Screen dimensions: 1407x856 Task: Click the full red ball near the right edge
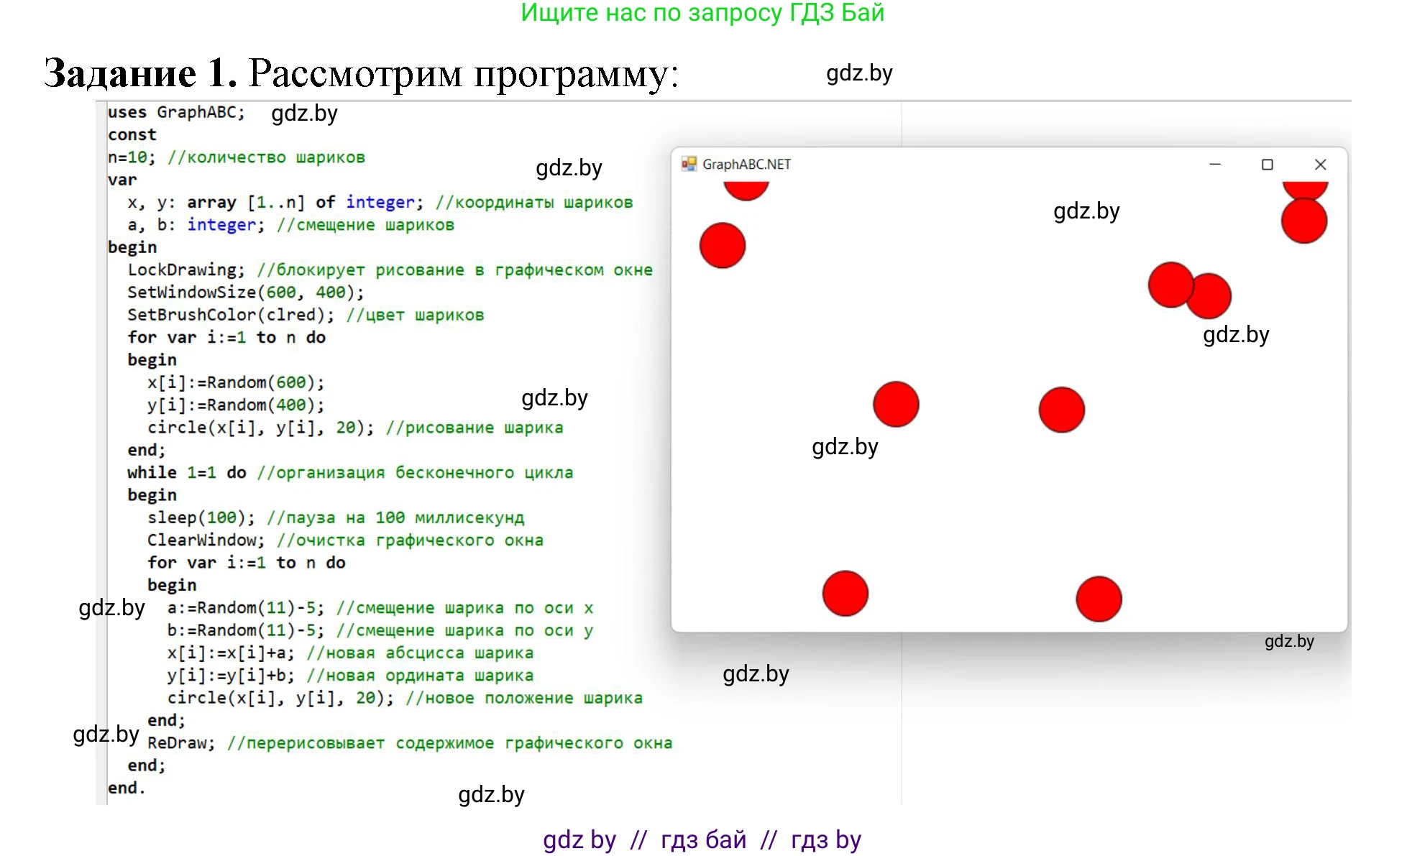pyautogui.click(x=1303, y=221)
